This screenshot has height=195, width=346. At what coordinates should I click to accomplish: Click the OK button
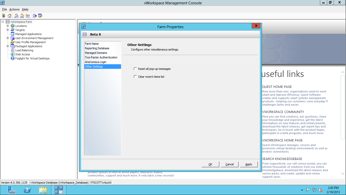point(210,164)
